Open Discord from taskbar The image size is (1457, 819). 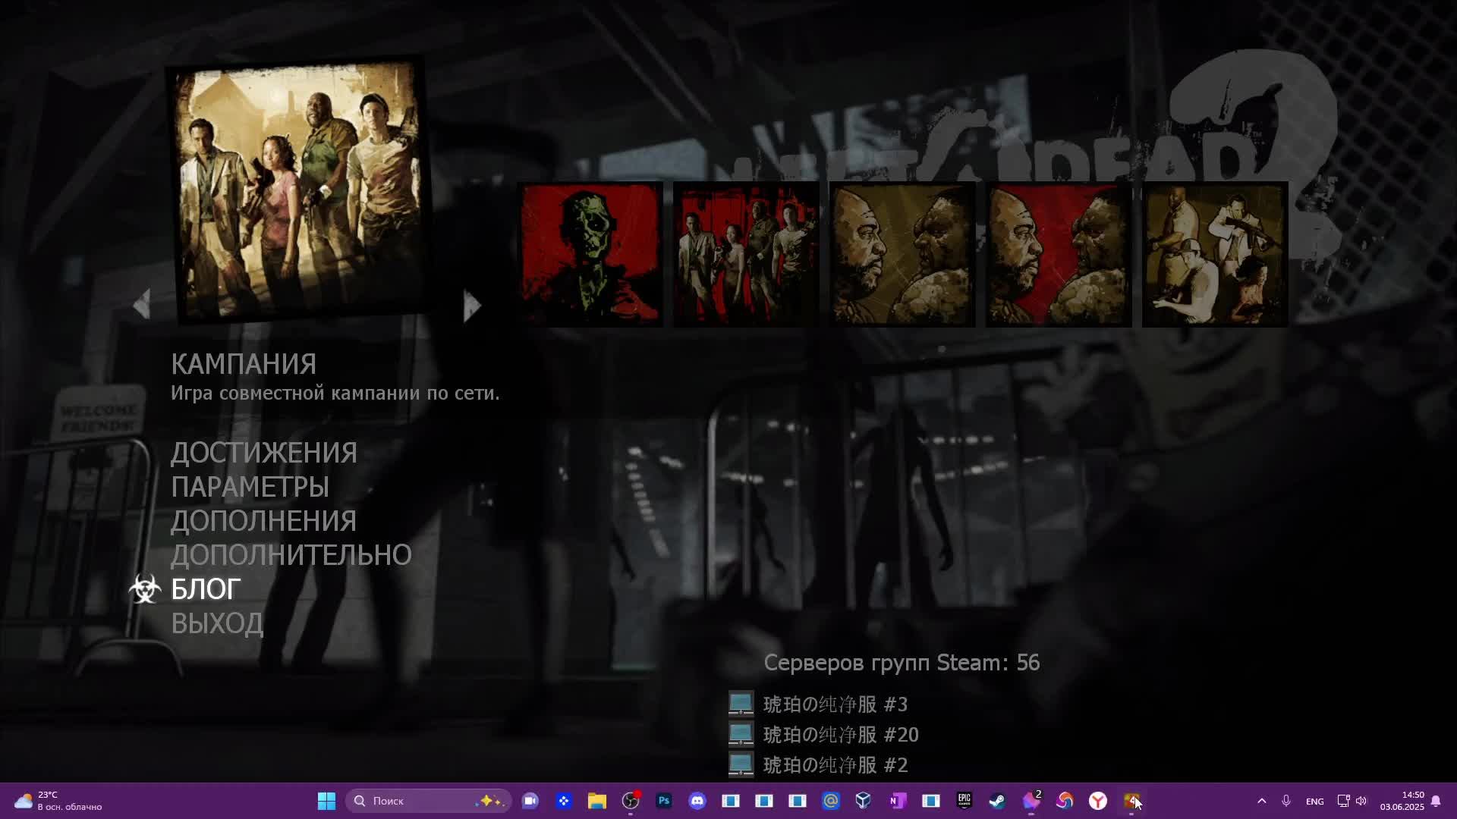coord(697,801)
